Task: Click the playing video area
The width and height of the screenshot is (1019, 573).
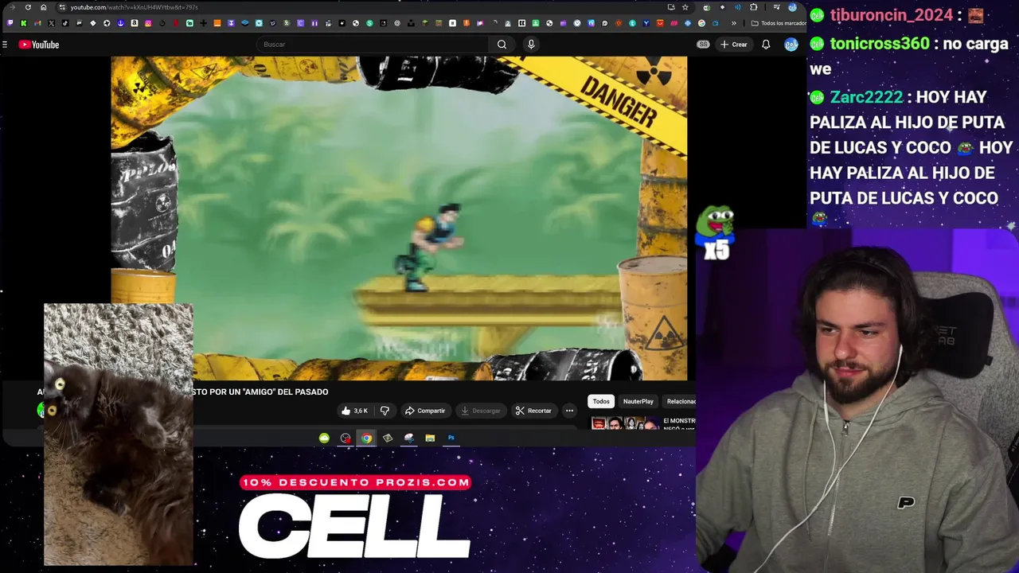Action: (x=399, y=218)
